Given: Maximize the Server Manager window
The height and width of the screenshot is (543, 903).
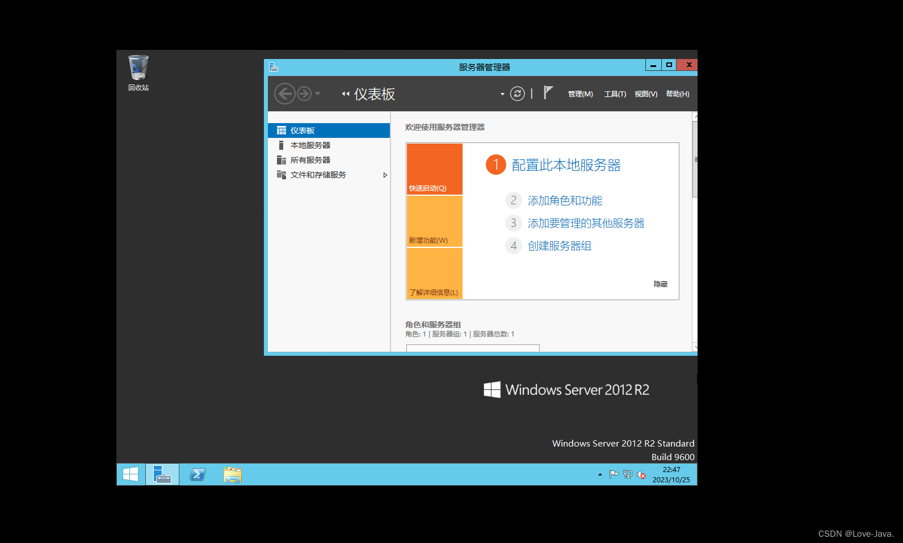Looking at the screenshot, I should click(x=669, y=65).
